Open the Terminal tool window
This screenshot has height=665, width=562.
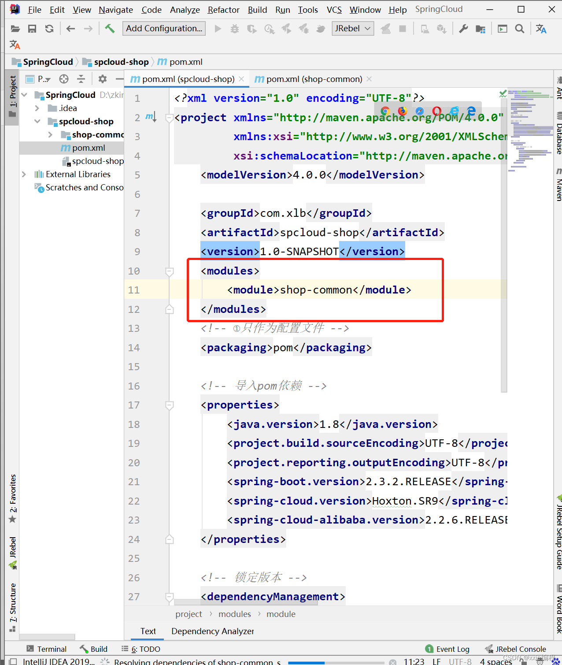(46, 649)
